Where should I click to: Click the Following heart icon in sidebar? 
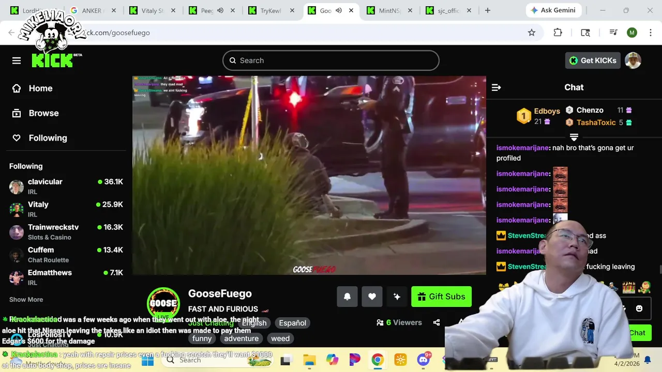[17, 138]
